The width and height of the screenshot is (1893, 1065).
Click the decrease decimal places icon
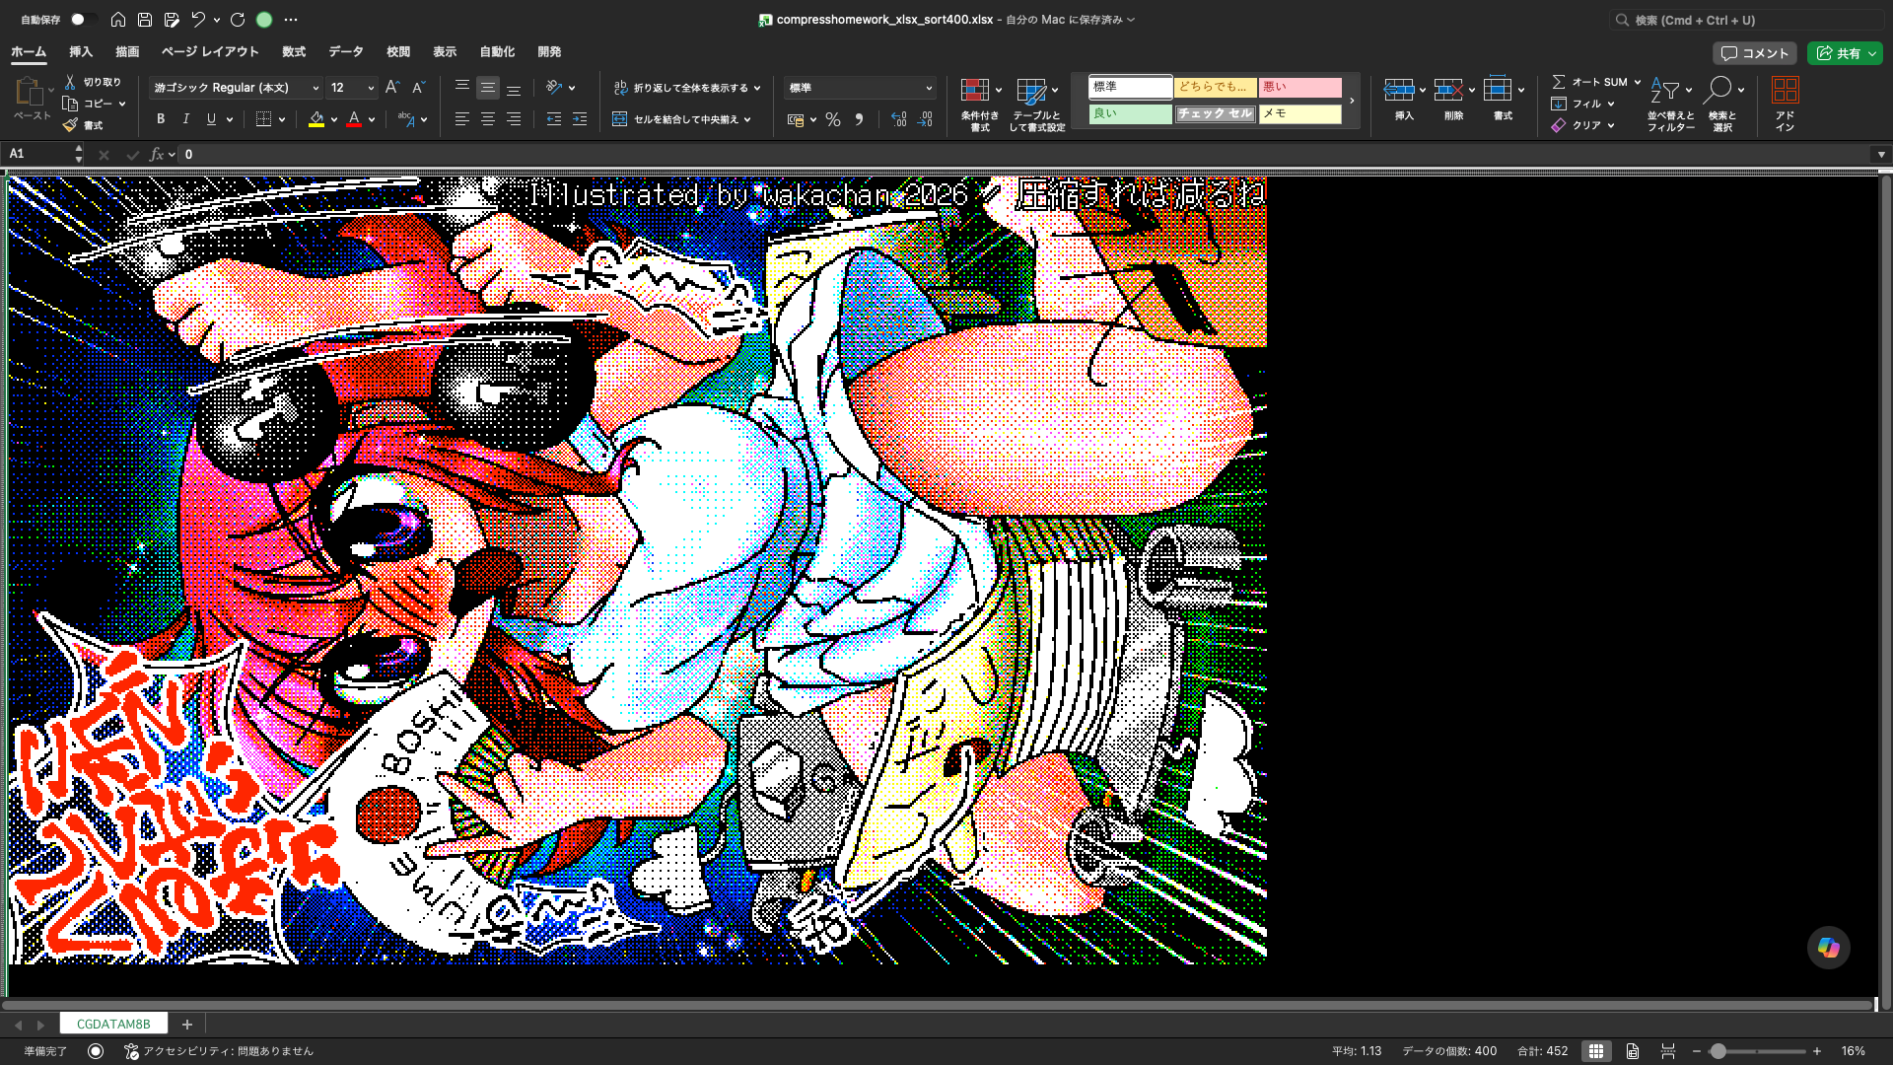point(924,119)
